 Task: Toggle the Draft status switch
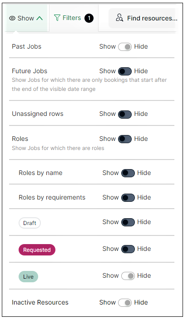pyautogui.click(x=128, y=222)
